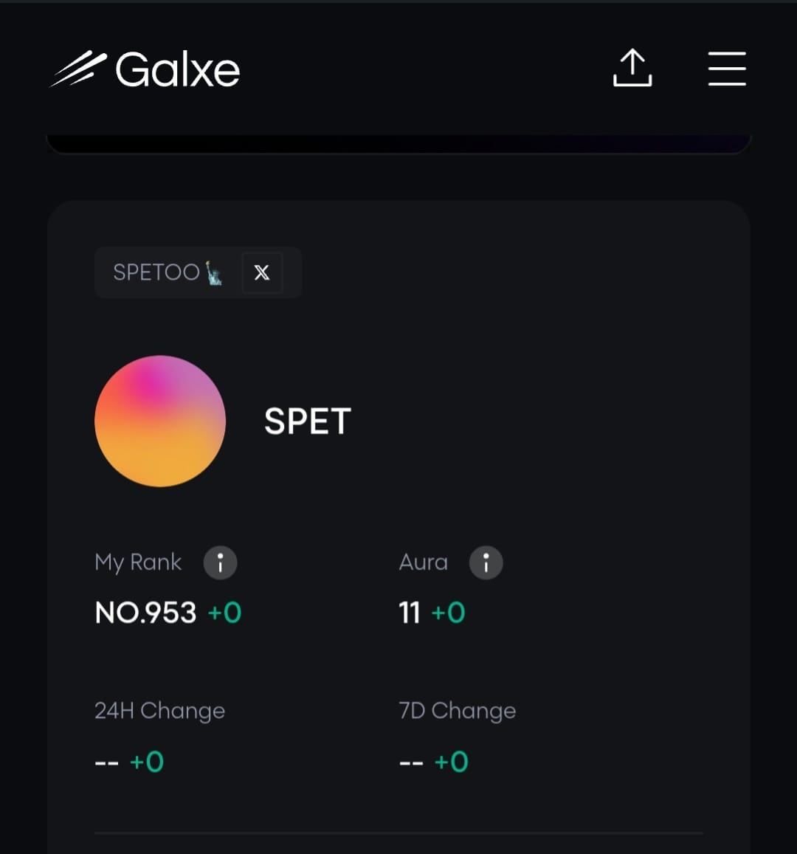Show info for My Rank
The height and width of the screenshot is (854, 797).
(220, 562)
